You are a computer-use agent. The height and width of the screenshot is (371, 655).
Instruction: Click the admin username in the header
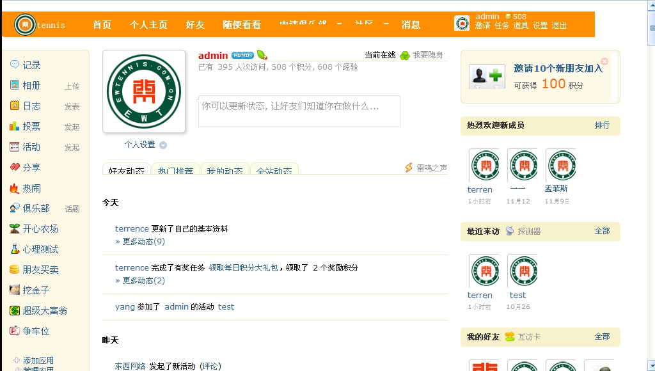point(487,16)
